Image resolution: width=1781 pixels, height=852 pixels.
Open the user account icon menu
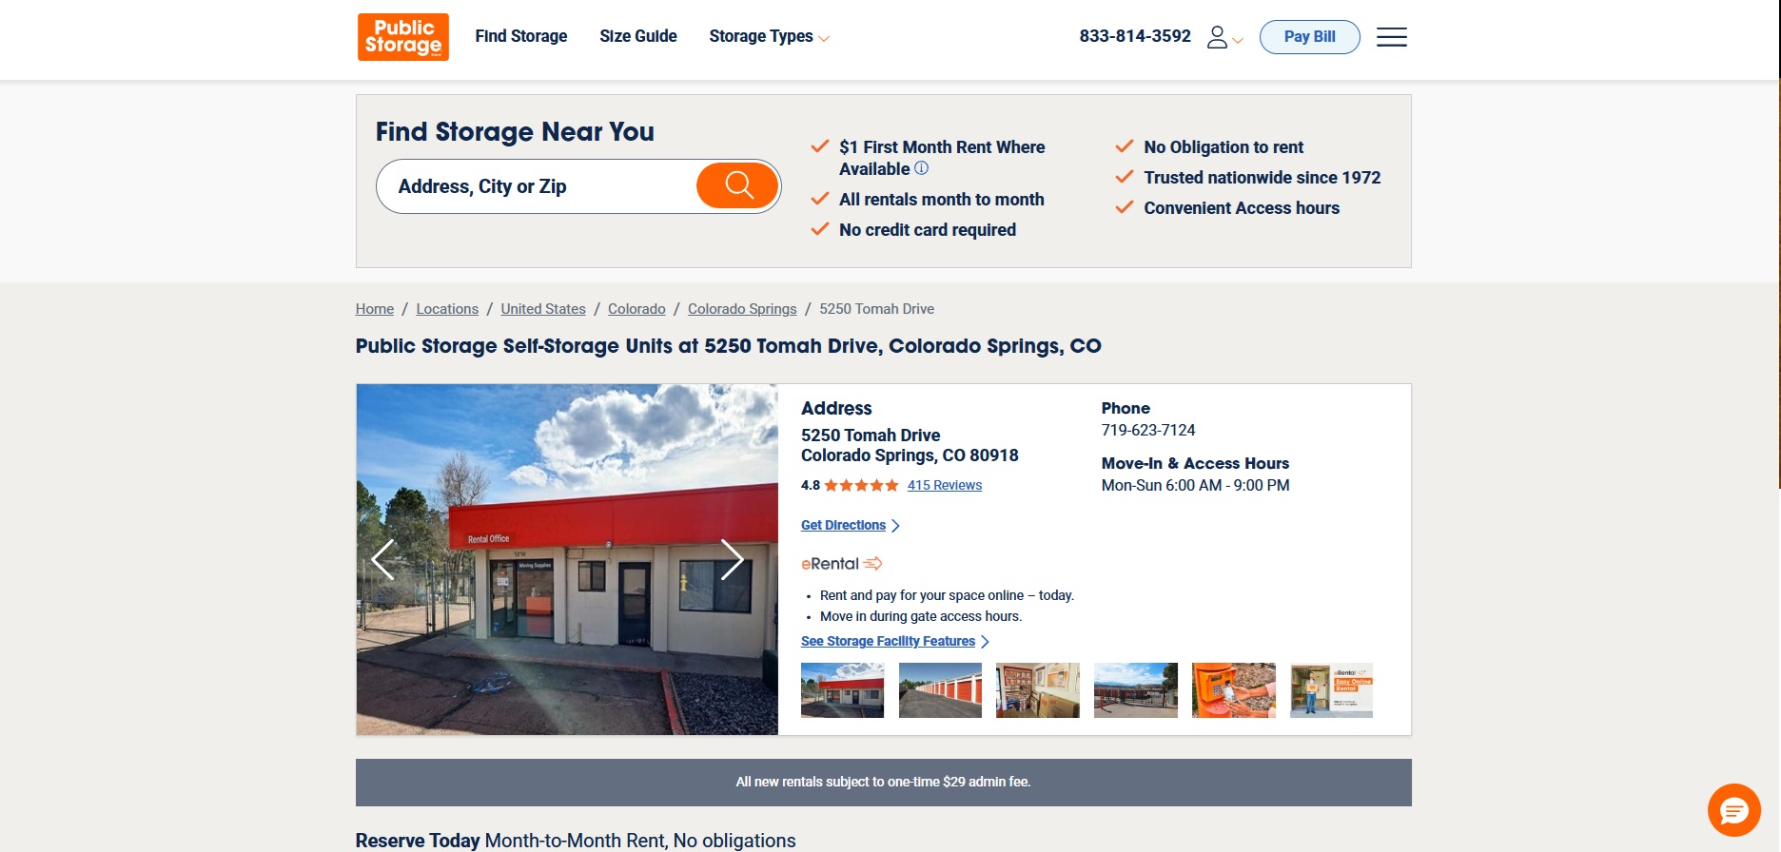(1217, 37)
